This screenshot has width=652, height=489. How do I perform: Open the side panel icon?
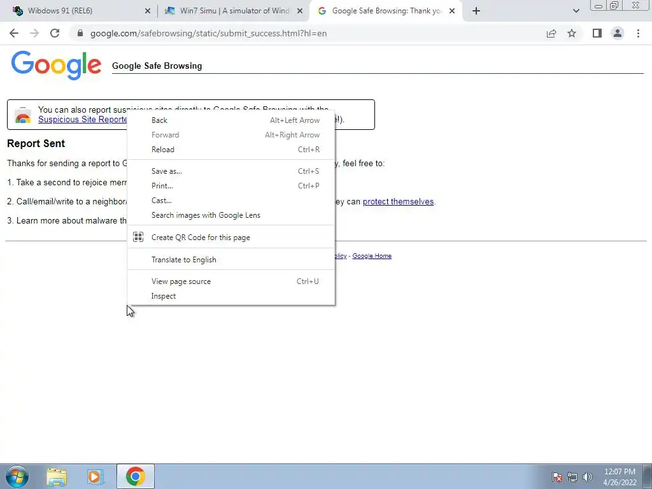point(597,33)
